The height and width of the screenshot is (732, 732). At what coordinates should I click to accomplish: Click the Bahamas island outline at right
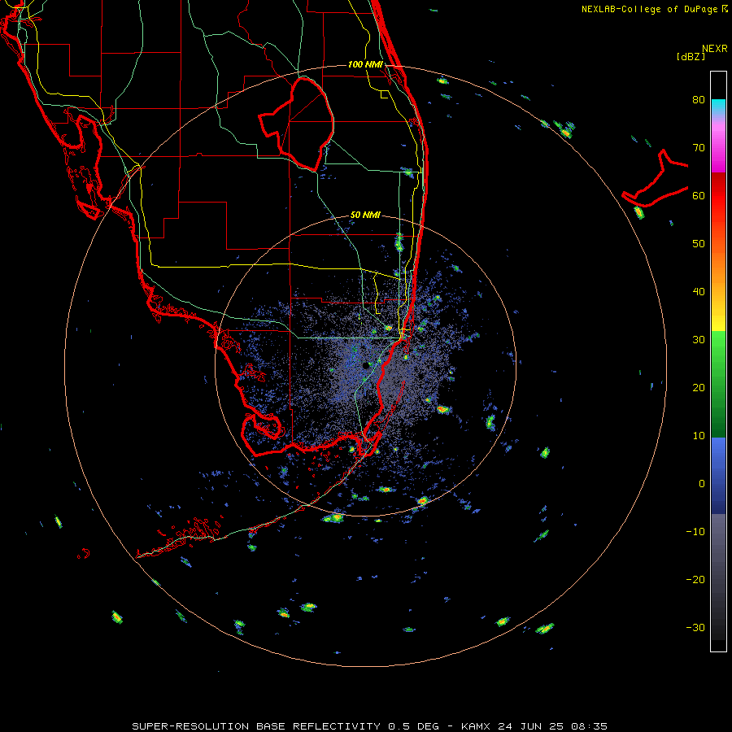point(655,178)
